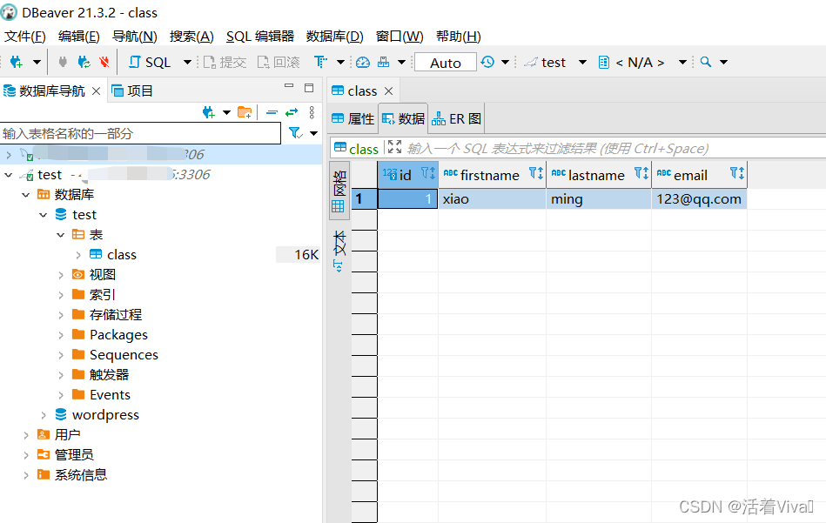Click the email cell '123@qq.com'
Viewport: 826px width, 523px height.
[x=699, y=199]
